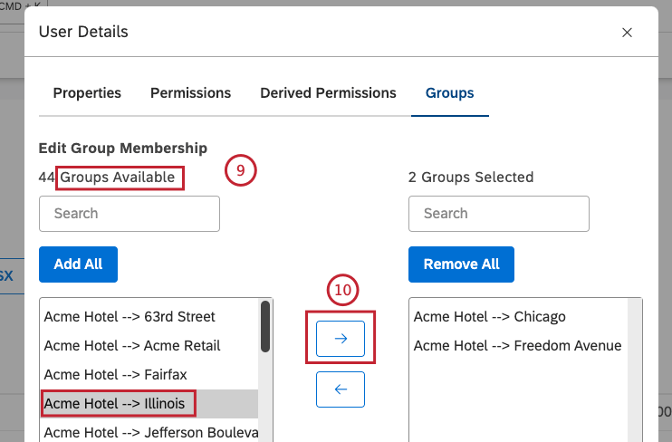
Task: Go to the Derived Permissions tab
Action: [x=328, y=93]
